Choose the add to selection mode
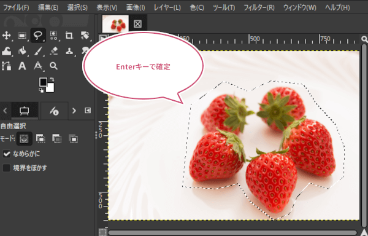Image resolution: width=368 pixels, height=236 pixels. 40,139
